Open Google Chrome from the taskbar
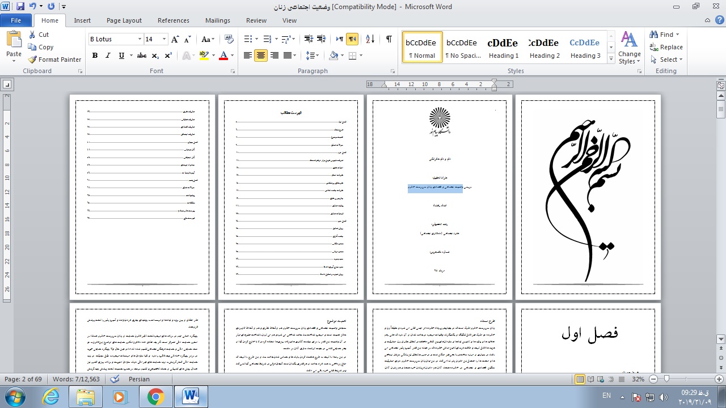The width and height of the screenshot is (726, 408). pyautogui.click(x=155, y=397)
